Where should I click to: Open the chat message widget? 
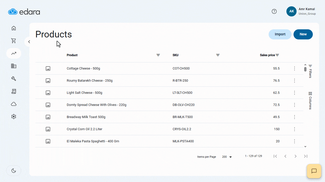tap(314, 171)
